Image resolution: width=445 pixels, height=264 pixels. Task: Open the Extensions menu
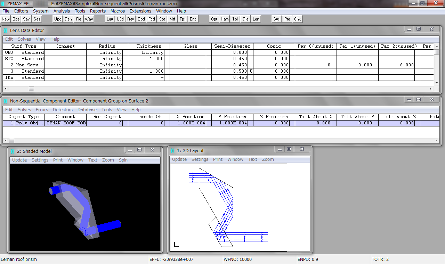click(140, 11)
